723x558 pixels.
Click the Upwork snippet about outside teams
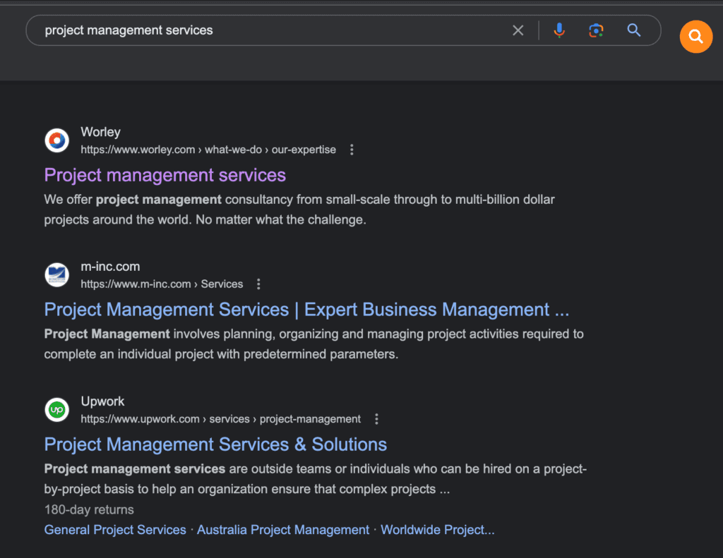(x=316, y=479)
